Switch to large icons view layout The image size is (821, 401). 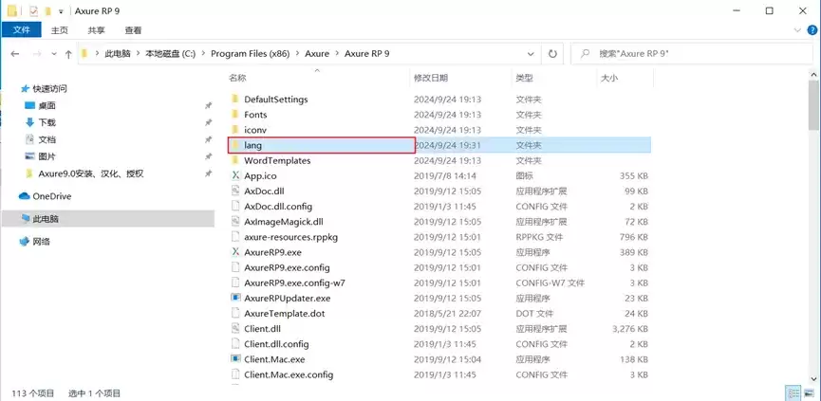click(809, 392)
